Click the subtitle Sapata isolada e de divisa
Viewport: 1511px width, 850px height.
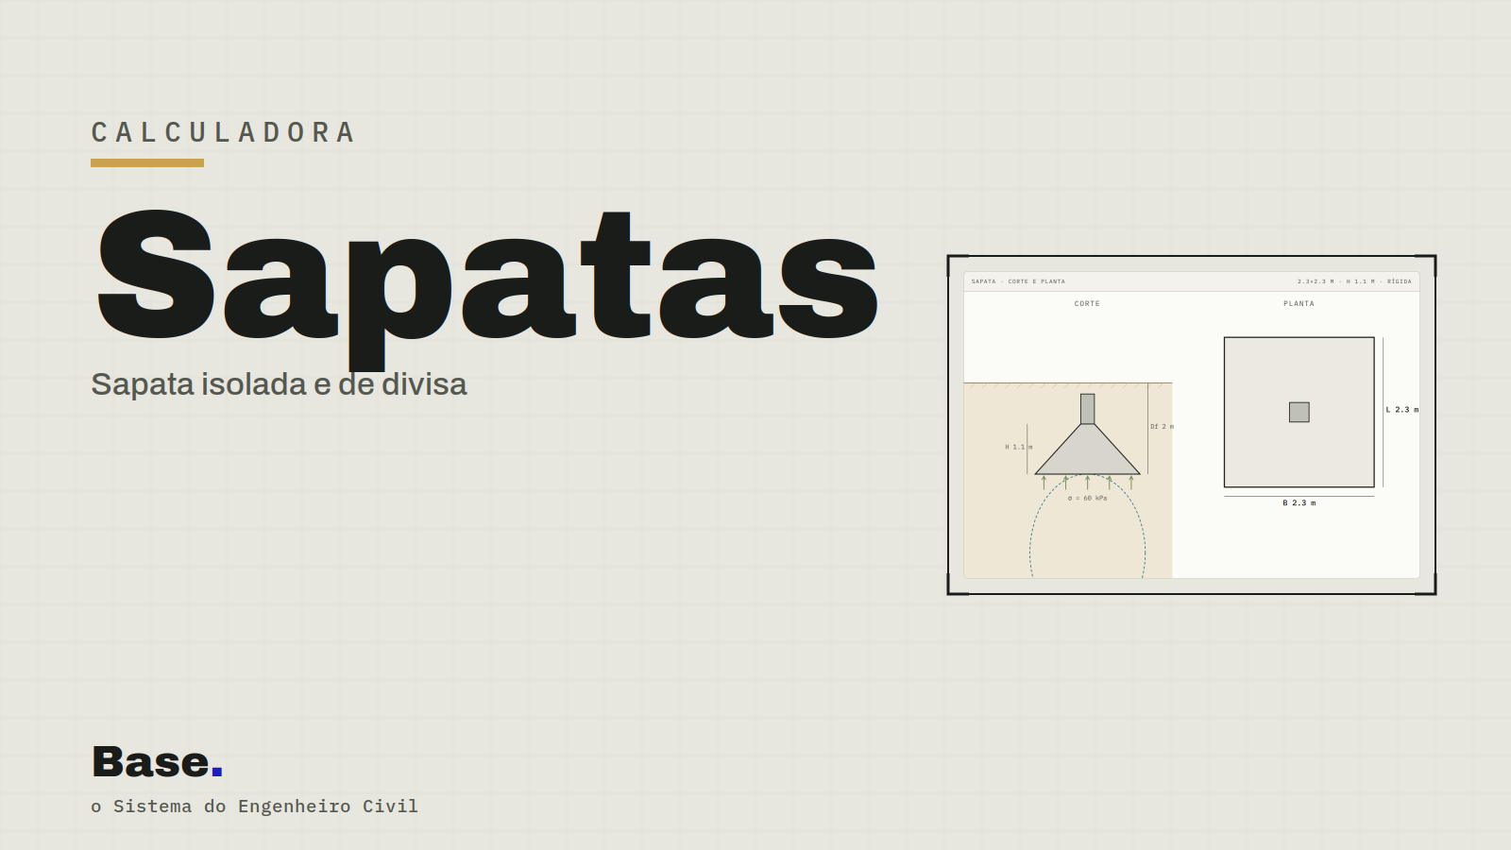click(279, 384)
